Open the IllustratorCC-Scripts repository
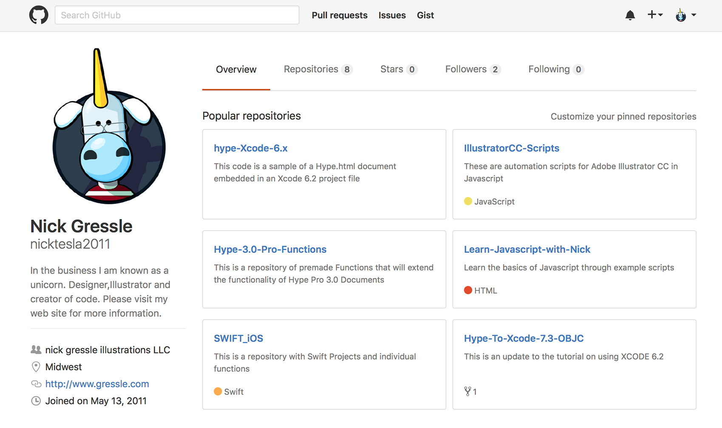The width and height of the screenshot is (722, 428). (512, 148)
